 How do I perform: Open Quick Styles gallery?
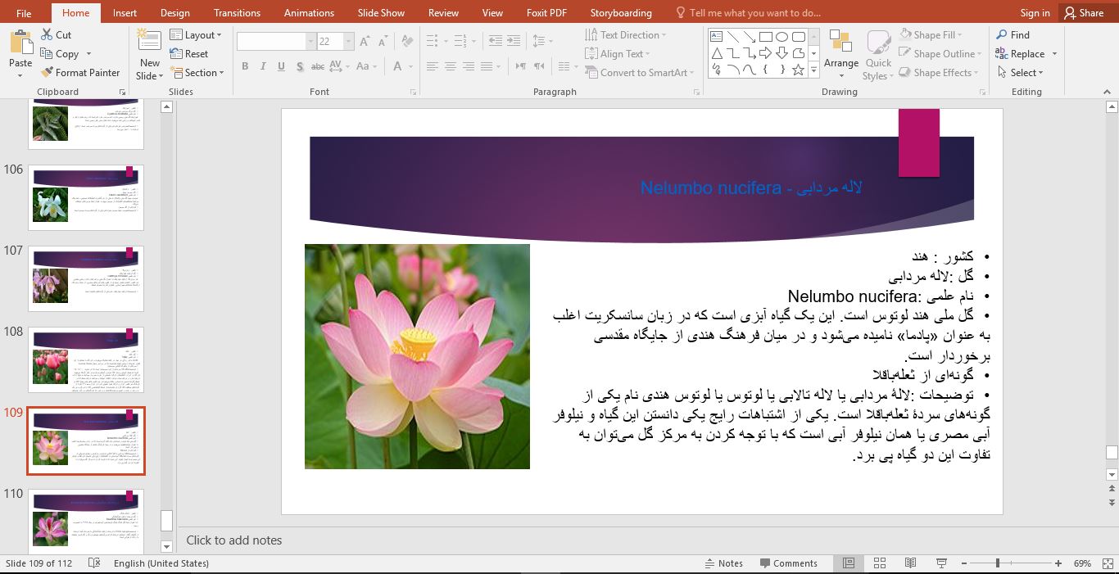point(878,54)
